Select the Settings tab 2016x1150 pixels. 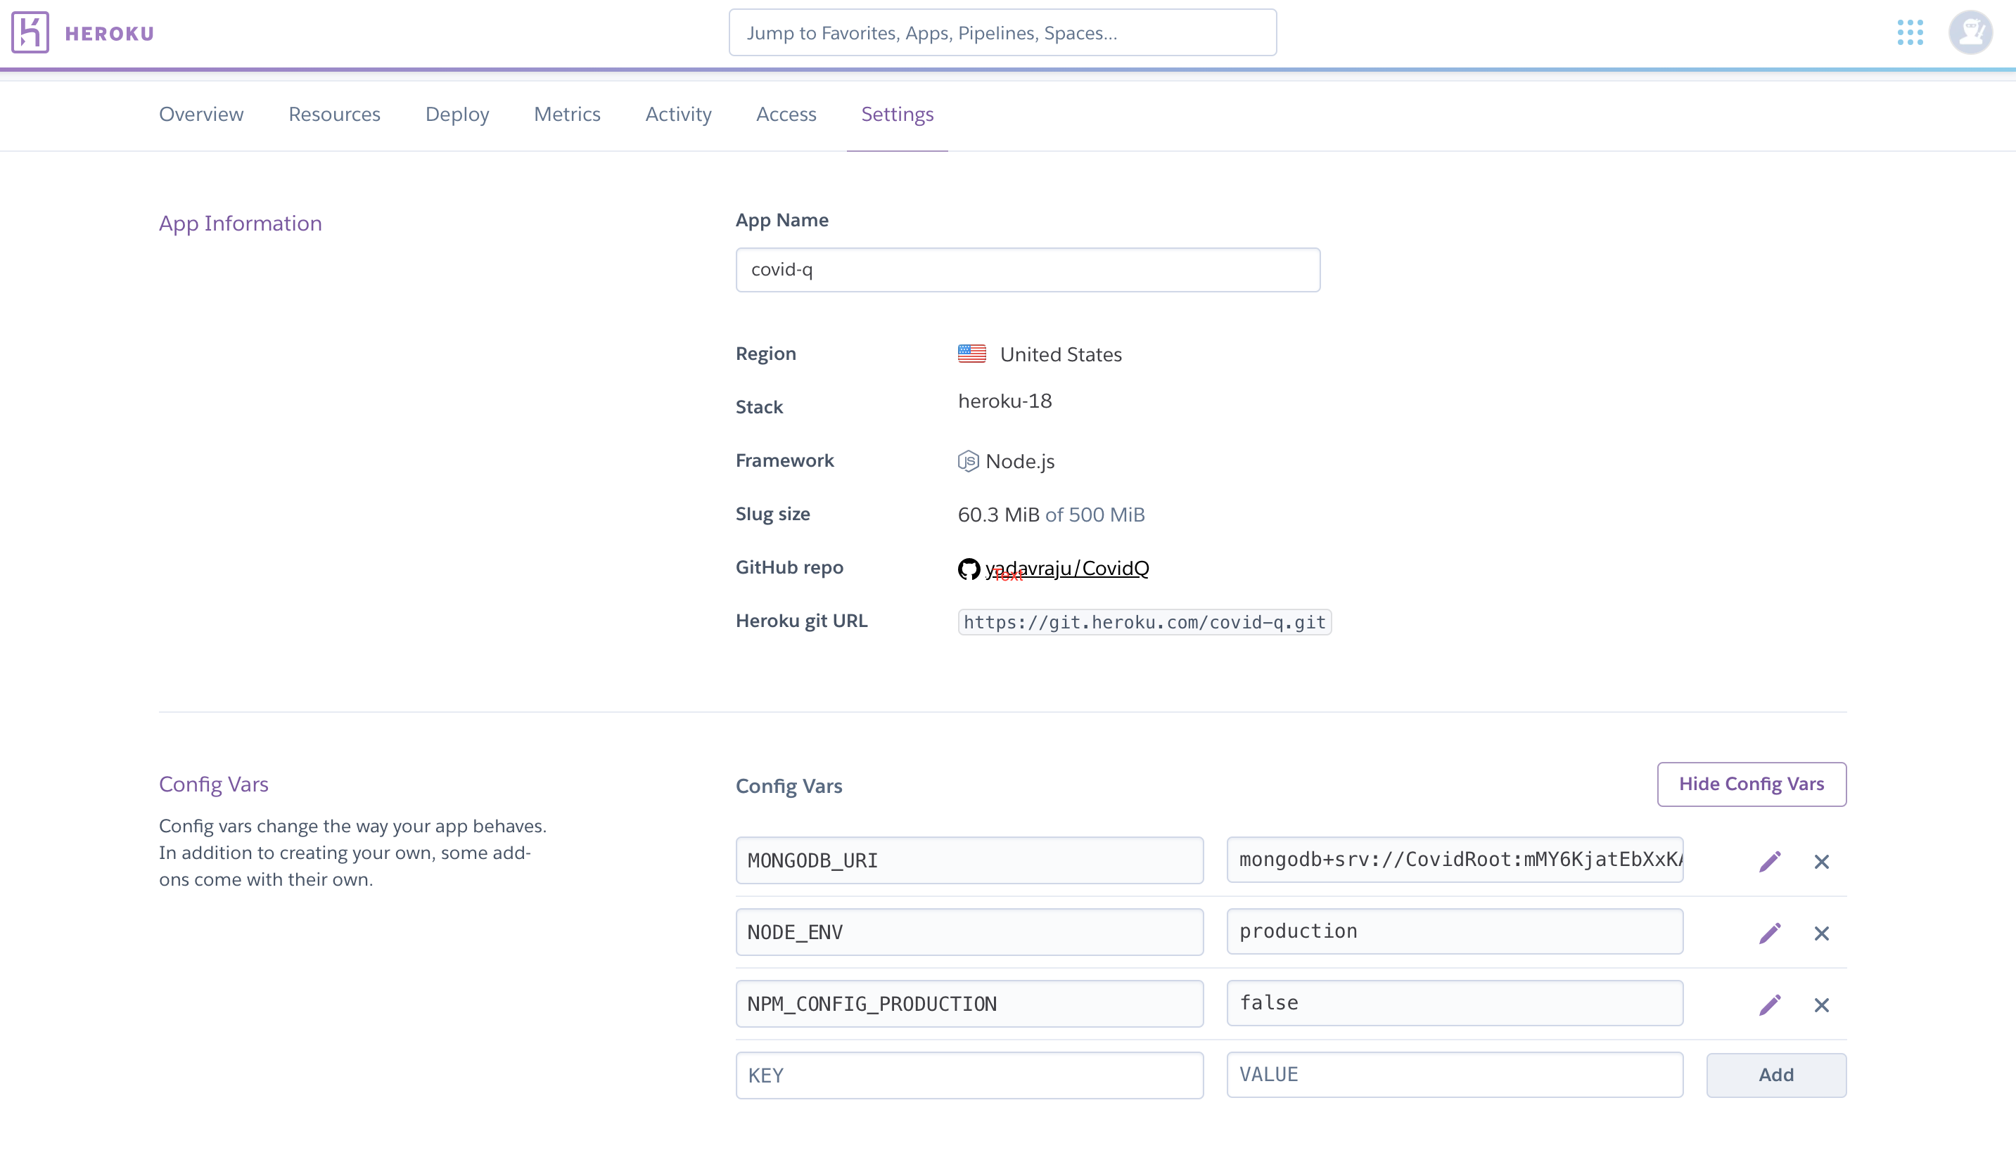coord(898,115)
